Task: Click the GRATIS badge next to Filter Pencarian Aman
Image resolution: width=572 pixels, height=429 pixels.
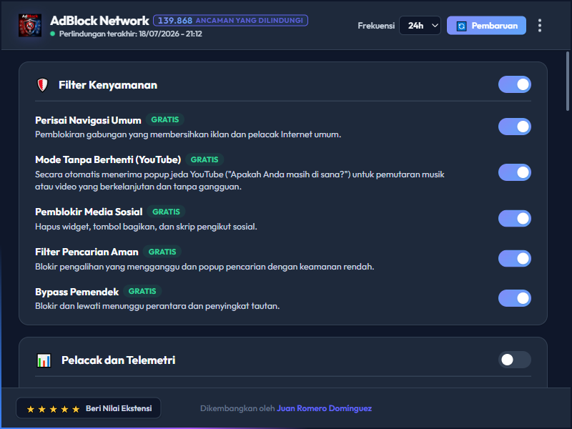Action: coord(162,252)
